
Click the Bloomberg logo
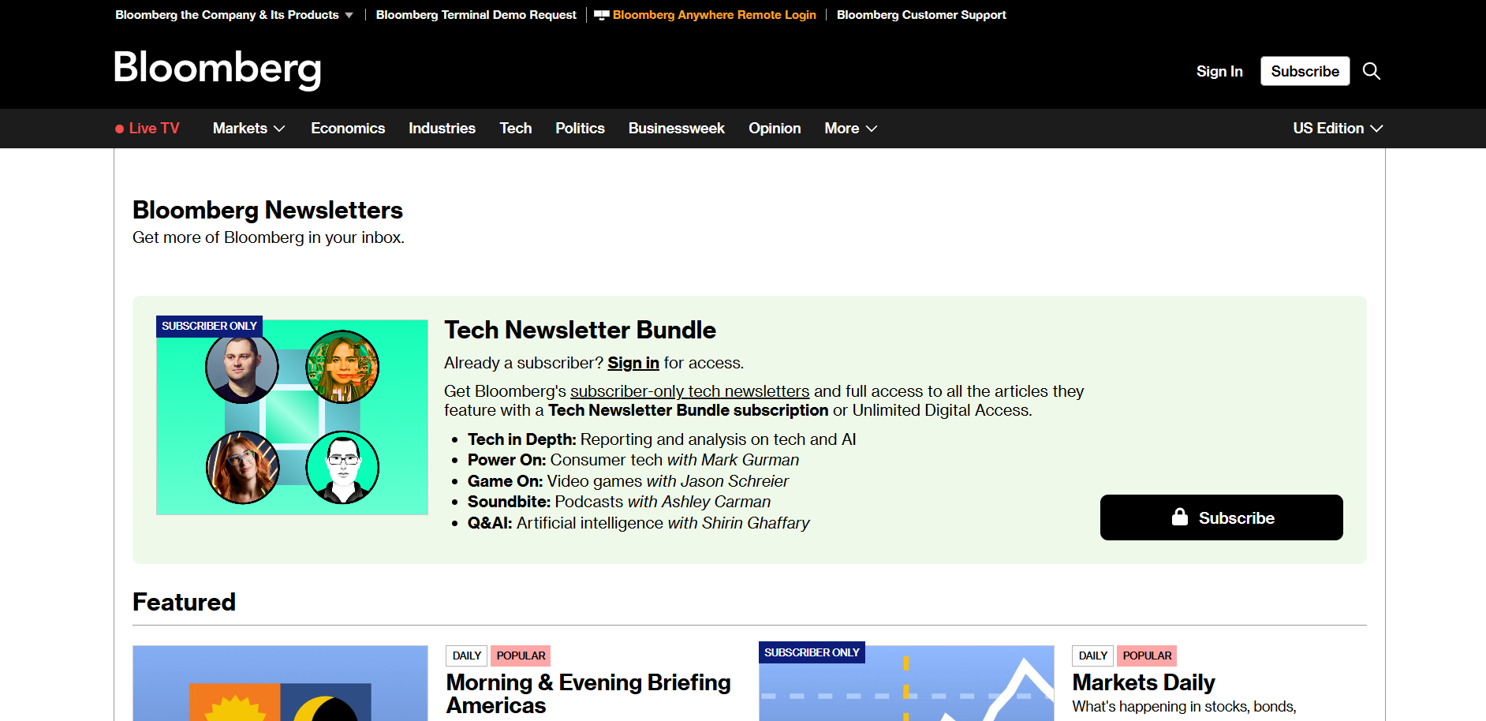(x=218, y=69)
